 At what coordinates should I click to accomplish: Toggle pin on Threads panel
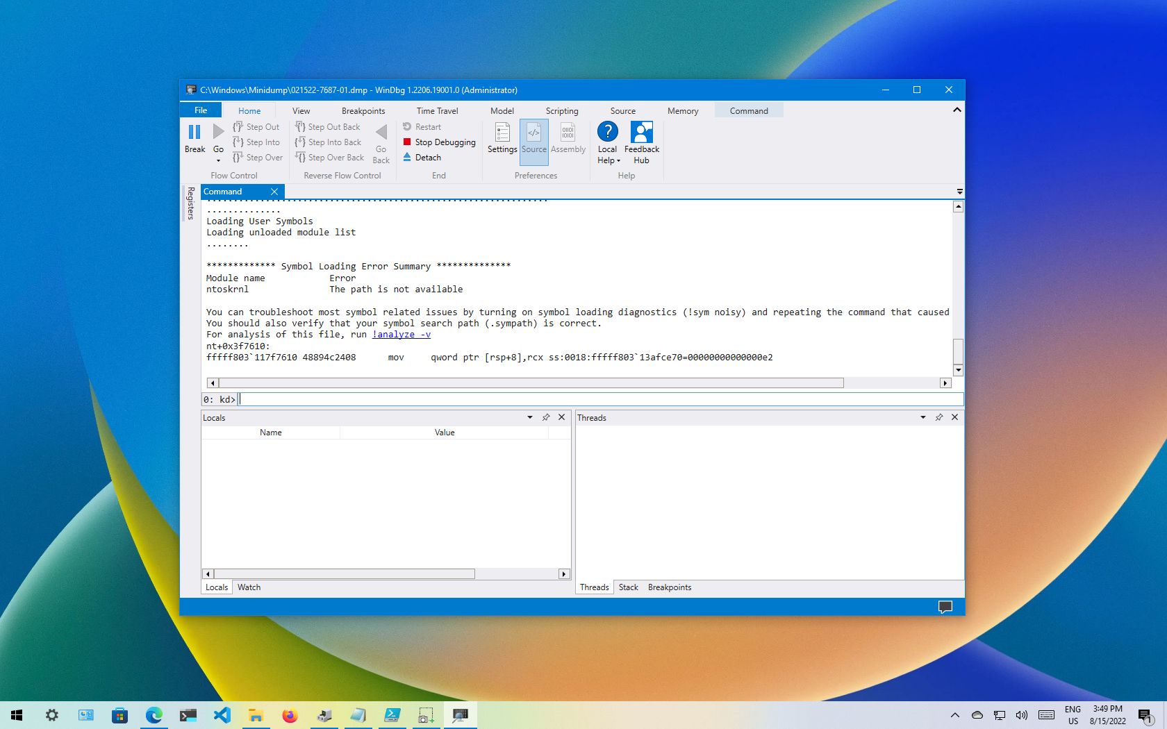pyautogui.click(x=938, y=417)
